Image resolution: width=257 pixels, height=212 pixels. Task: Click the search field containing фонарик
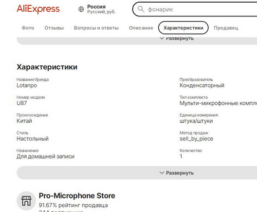[195, 9]
